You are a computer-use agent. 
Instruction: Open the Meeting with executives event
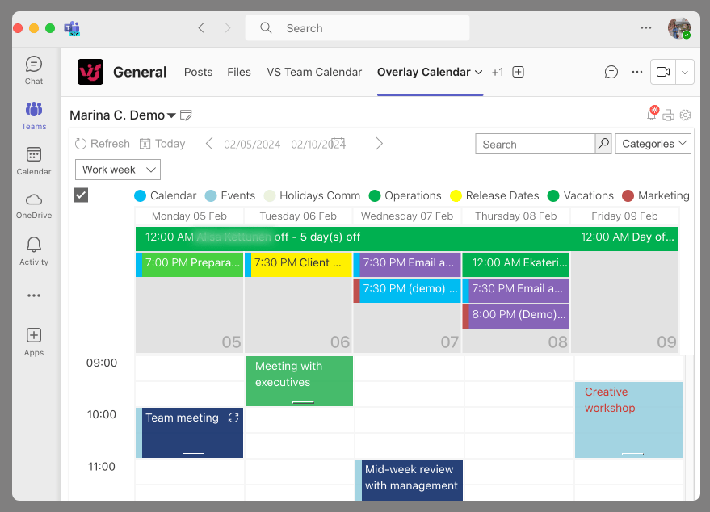point(299,380)
